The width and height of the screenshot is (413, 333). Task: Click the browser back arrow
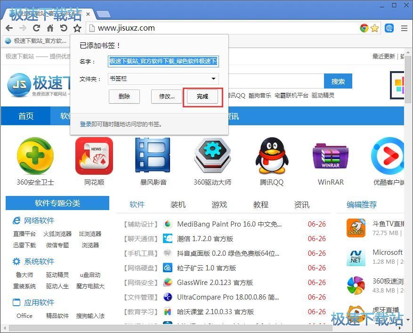tap(9, 28)
